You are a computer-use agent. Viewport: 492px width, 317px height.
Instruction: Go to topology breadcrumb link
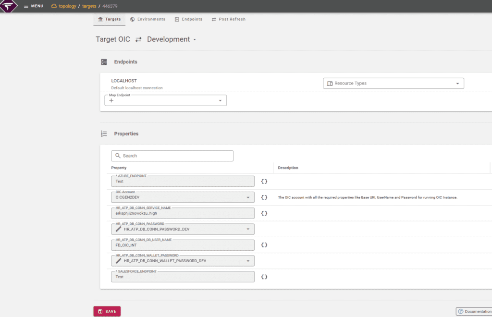[x=67, y=6]
